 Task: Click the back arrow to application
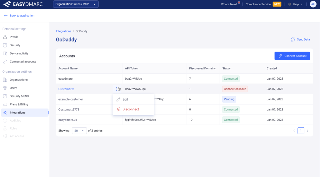tap(5, 16)
